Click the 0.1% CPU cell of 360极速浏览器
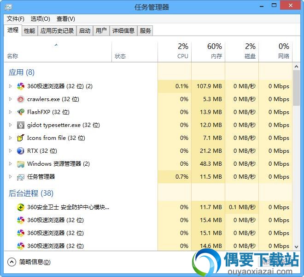 tap(175, 86)
